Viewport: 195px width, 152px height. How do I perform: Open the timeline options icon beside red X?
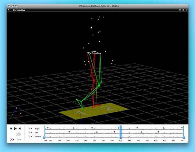(x=19, y=139)
